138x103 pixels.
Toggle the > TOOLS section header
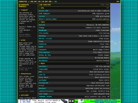click(74, 22)
